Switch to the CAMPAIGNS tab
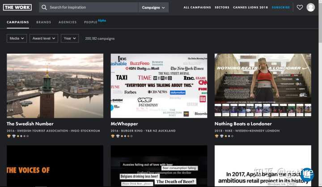 click(17, 22)
